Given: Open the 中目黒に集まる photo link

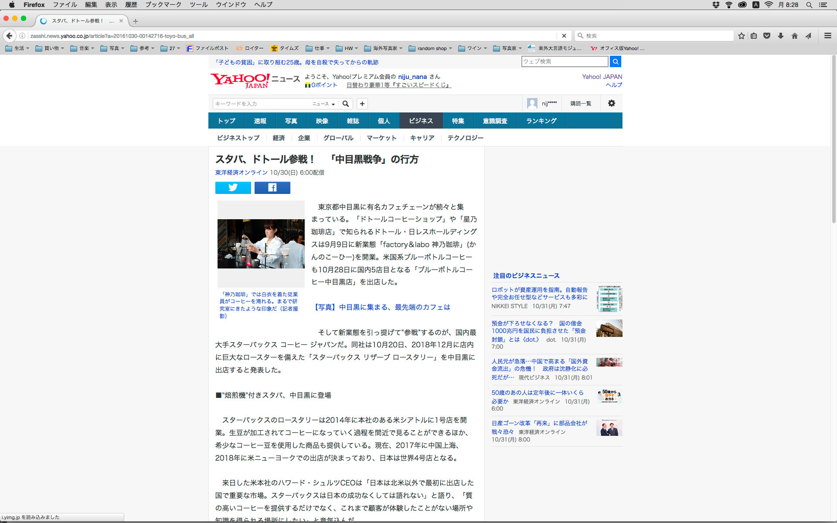Looking at the screenshot, I should pos(381,307).
